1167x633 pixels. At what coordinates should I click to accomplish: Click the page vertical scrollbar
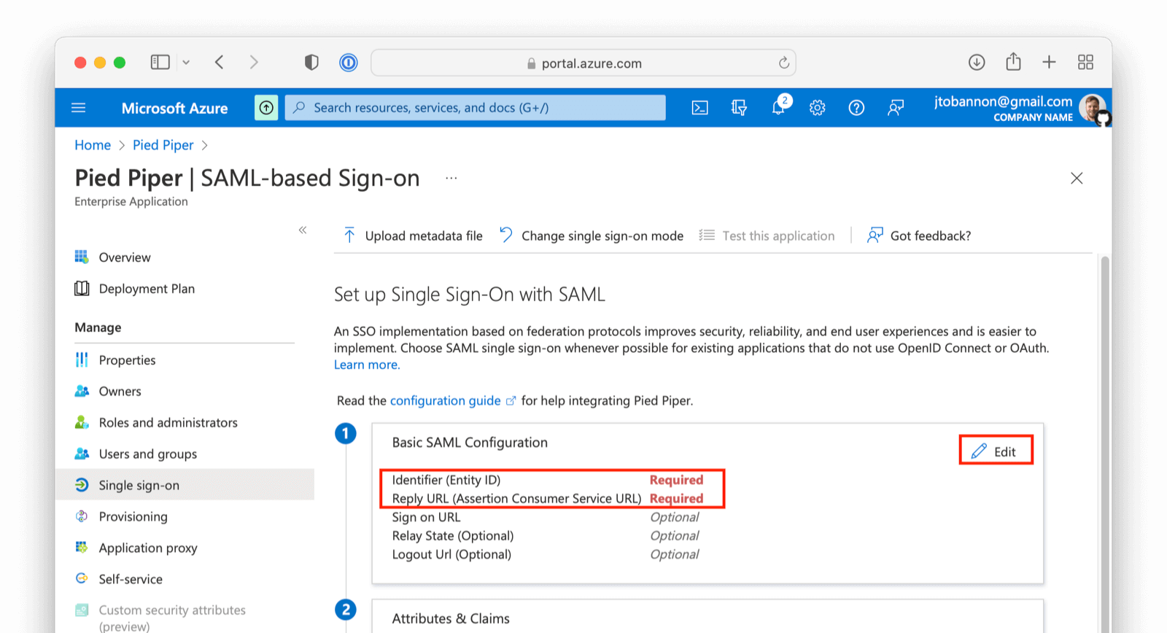point(1105,445)
